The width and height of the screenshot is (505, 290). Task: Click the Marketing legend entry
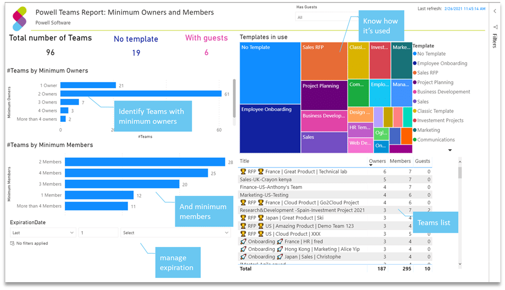(427, 130)
